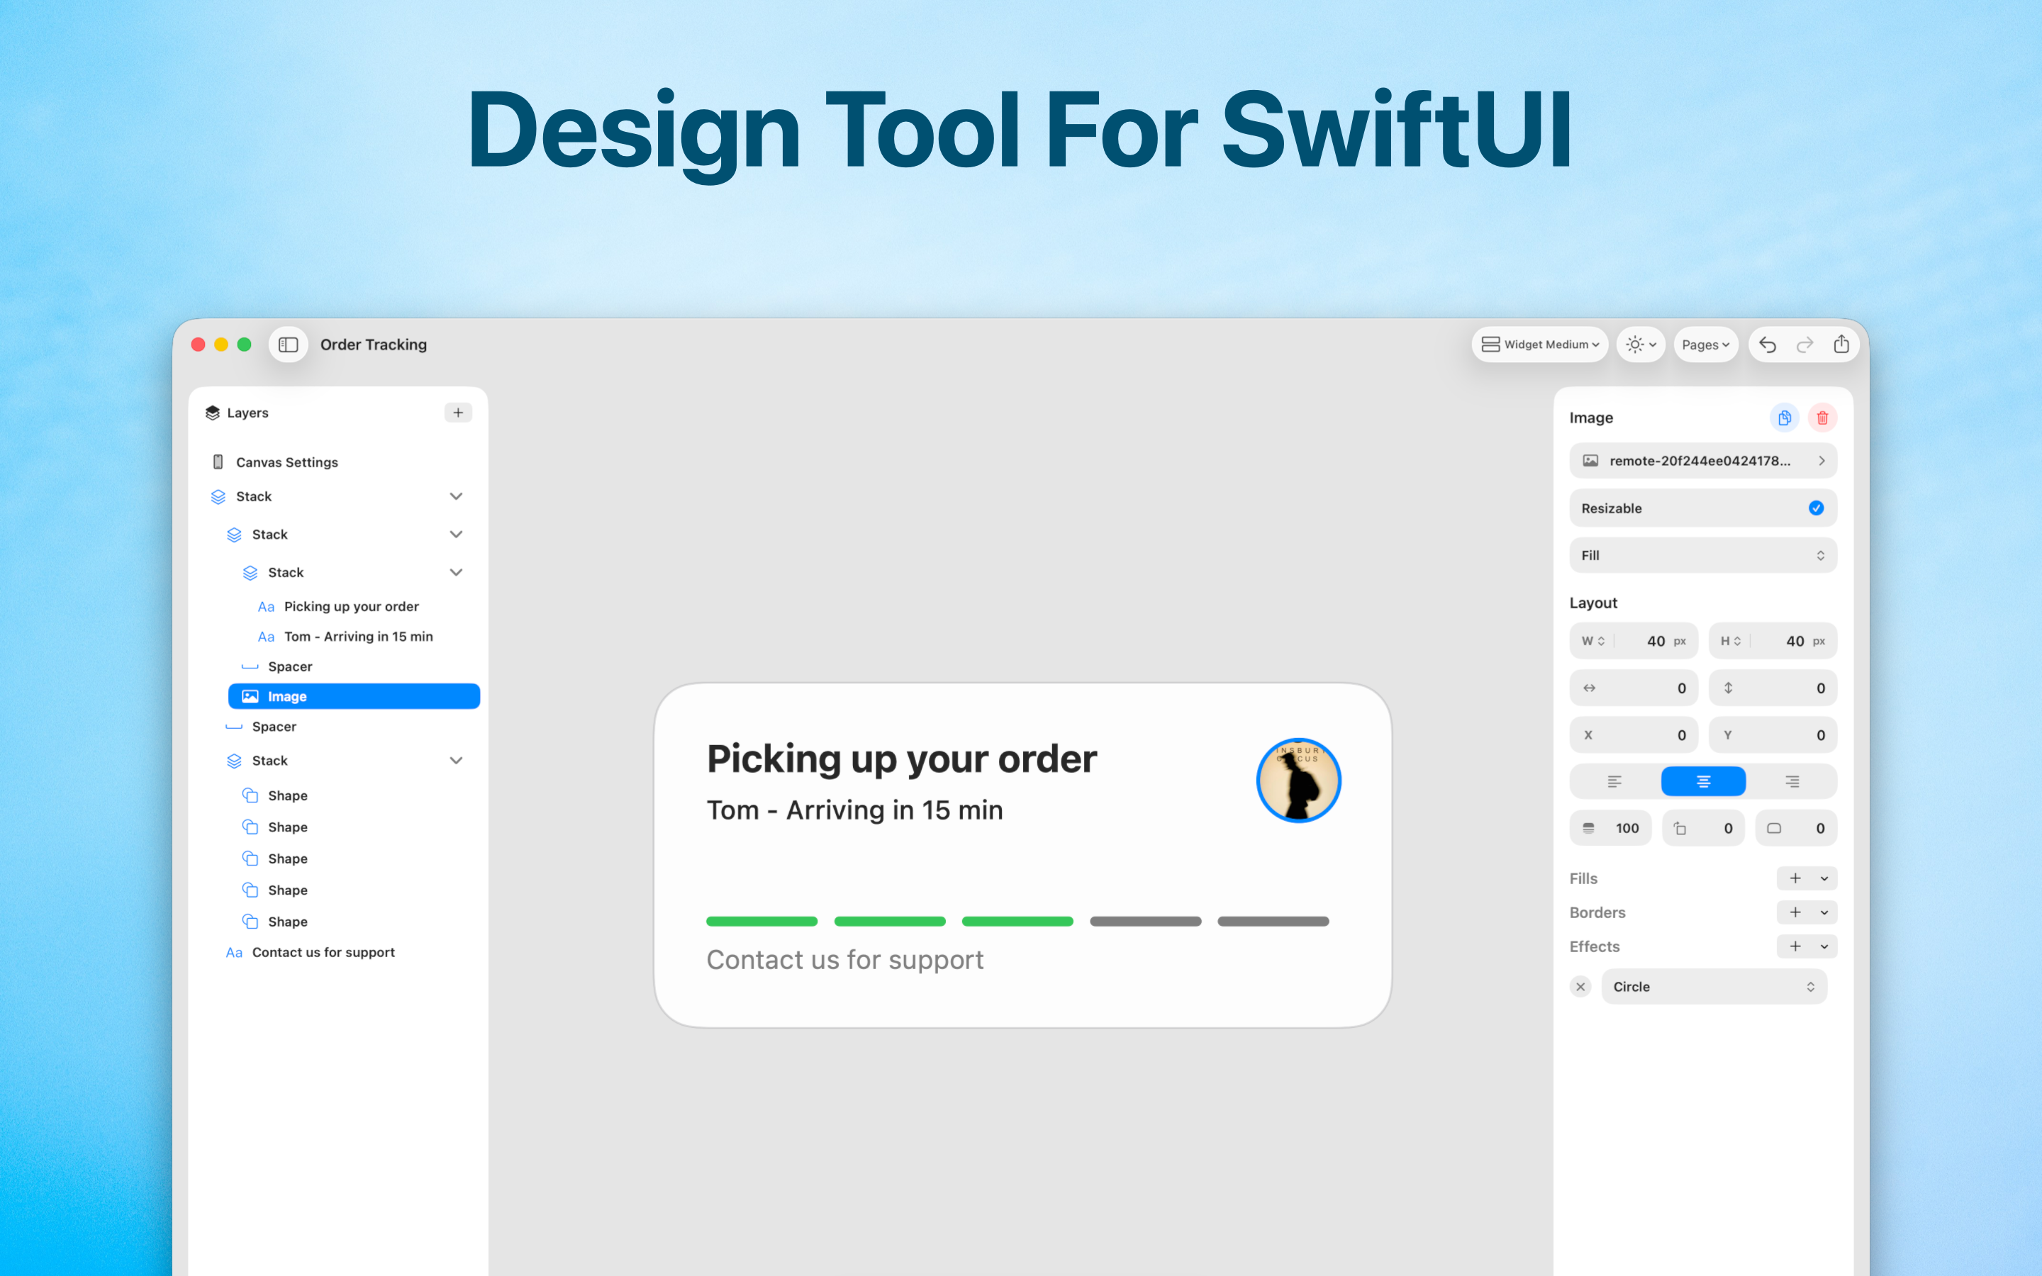
Task: Delete image with red trash icon
Action: 1823,418
